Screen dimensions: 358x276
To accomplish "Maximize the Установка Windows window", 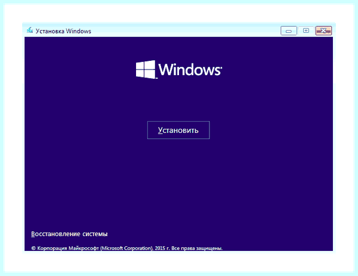I will (x=306, y=31).
